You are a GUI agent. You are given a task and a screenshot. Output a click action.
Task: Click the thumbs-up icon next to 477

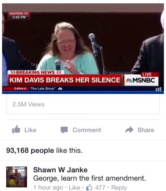tap(89, 187)
